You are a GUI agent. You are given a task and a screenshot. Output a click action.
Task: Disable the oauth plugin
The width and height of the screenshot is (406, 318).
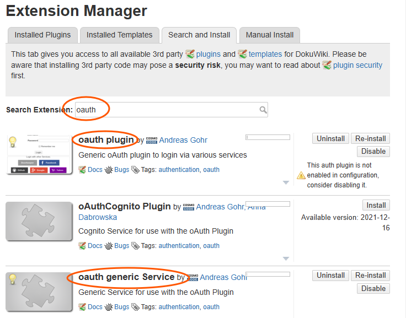pyautogui.click(x=373, y=152)
